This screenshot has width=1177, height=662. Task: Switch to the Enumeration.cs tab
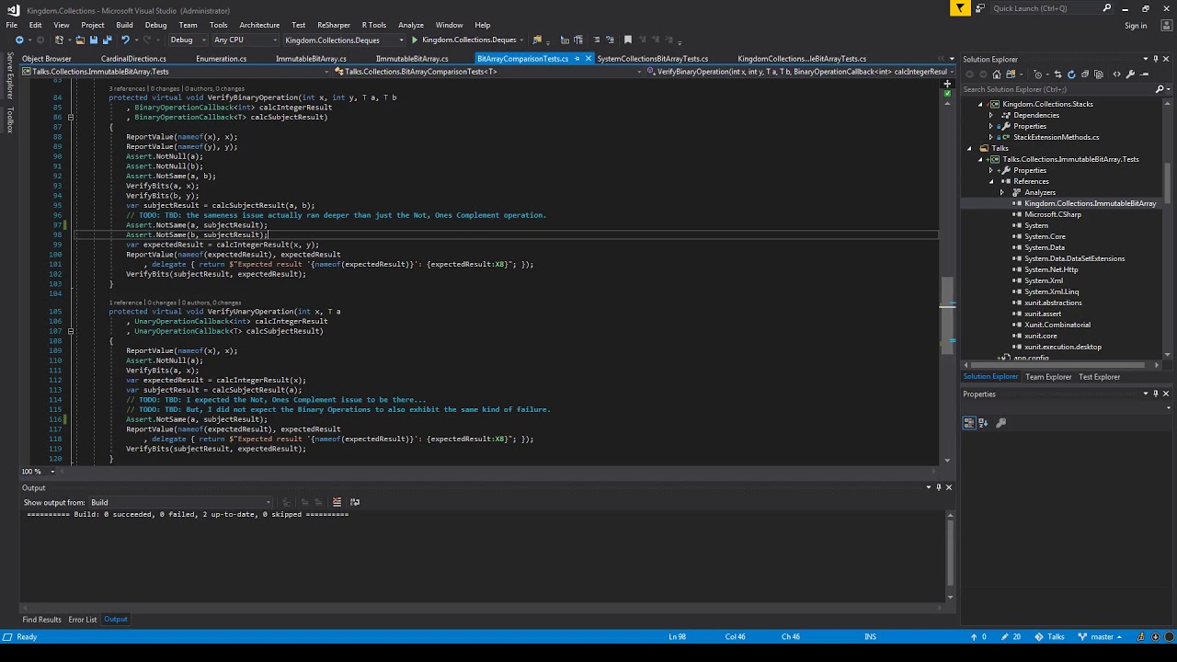click(x=221, y=59)
